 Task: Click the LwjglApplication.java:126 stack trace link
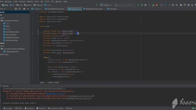(79, 98)
